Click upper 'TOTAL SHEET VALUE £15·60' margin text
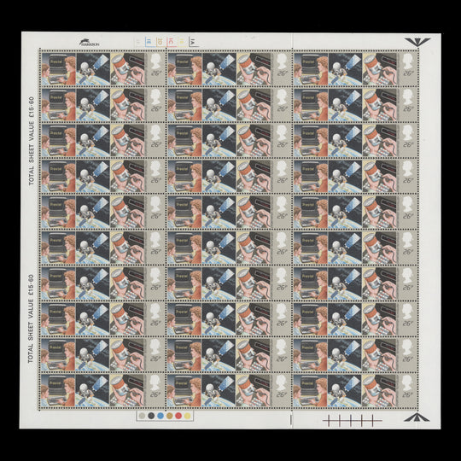The height and width of the screenshot is (461, 461). coord(32,141)
